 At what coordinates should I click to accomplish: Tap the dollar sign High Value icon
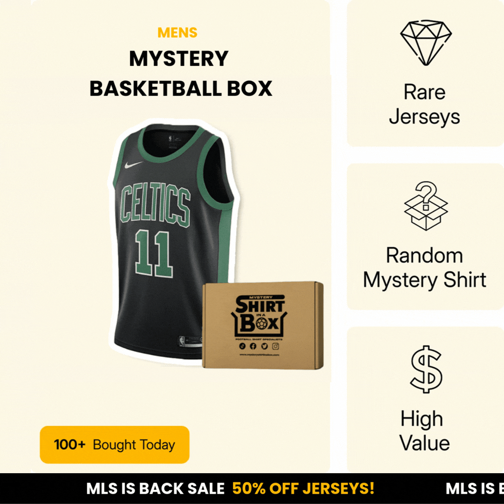pyautogui.click(x=426, y=369)
